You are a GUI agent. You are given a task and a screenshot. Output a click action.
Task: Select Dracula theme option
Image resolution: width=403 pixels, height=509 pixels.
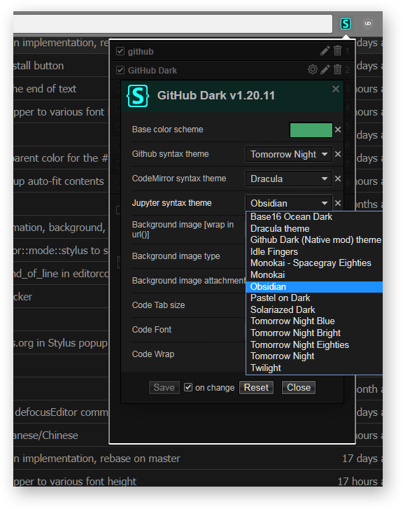pos(315,228)
